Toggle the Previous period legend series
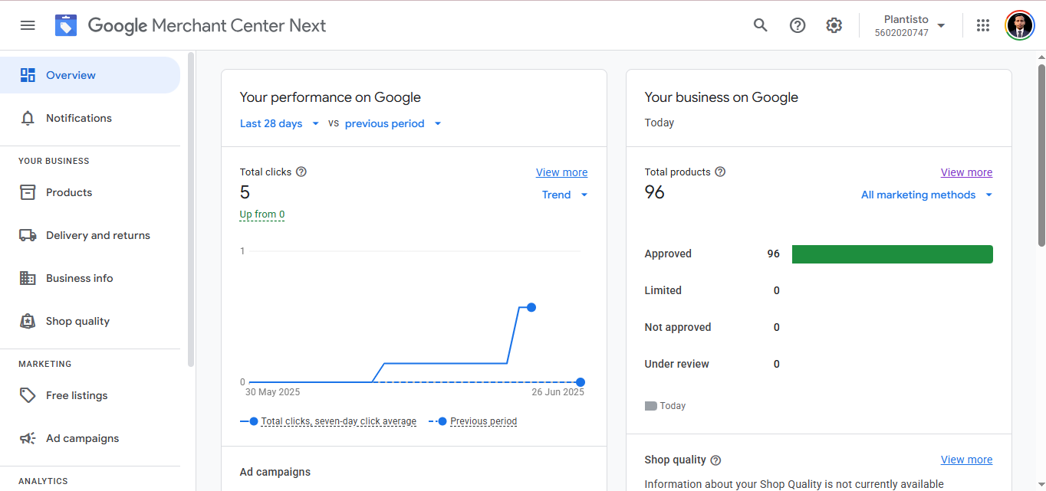1046x491 pixels. 472,421
